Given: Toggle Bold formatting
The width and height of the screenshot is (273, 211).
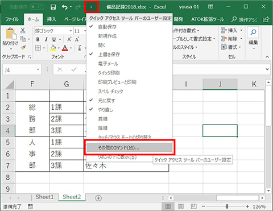Looking at the screenshot, I should [x=38, y=39].
